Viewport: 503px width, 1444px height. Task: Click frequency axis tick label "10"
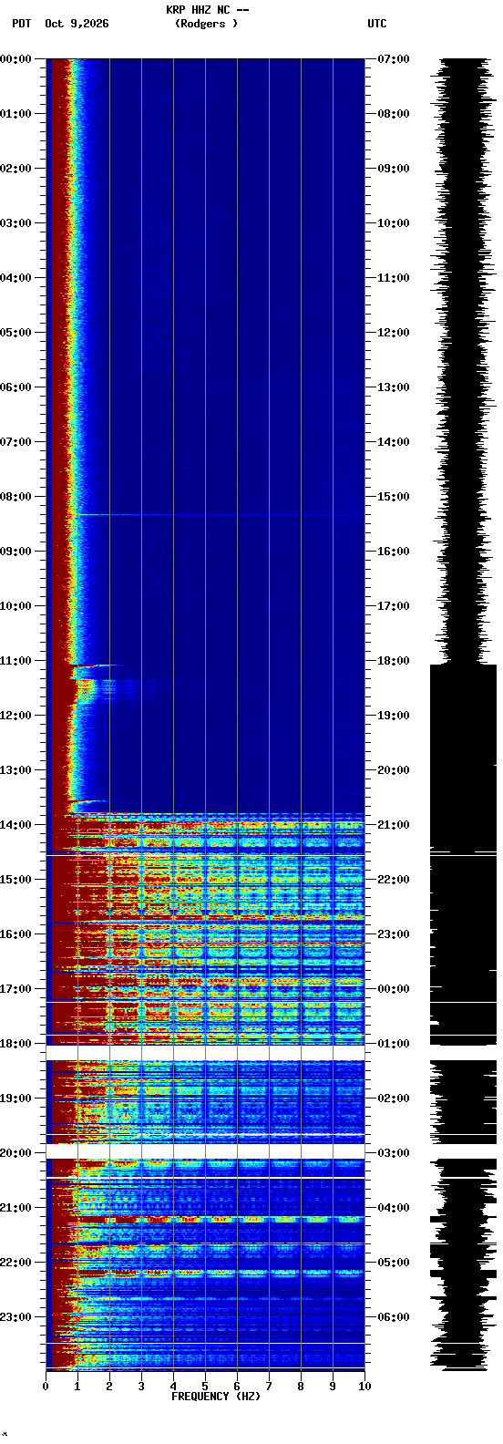tap(364, 1387)
